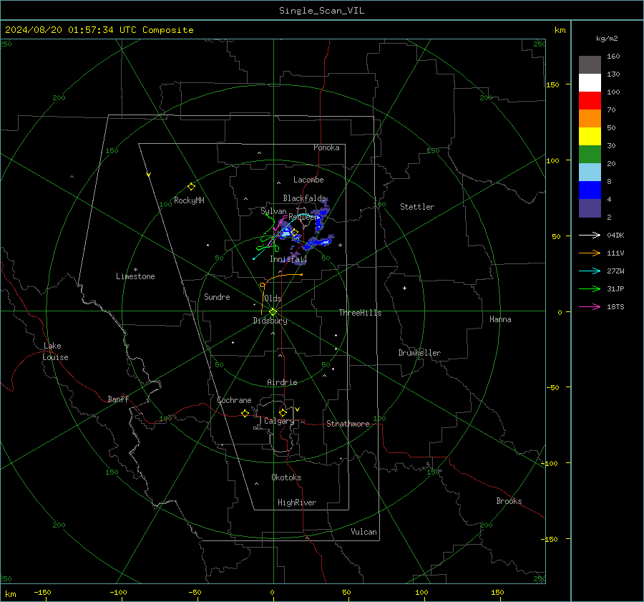Click the Strathmore label
Viewport: 644px width, 602px height.
348,424
